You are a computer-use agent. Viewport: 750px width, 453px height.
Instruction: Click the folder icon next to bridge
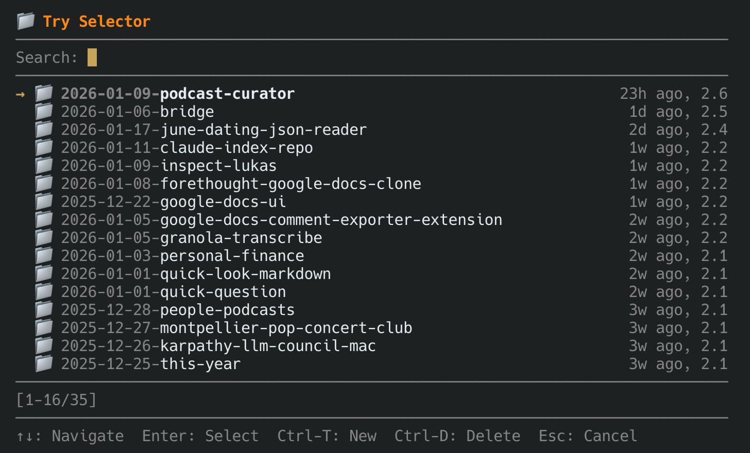click(x=44, y=111)
